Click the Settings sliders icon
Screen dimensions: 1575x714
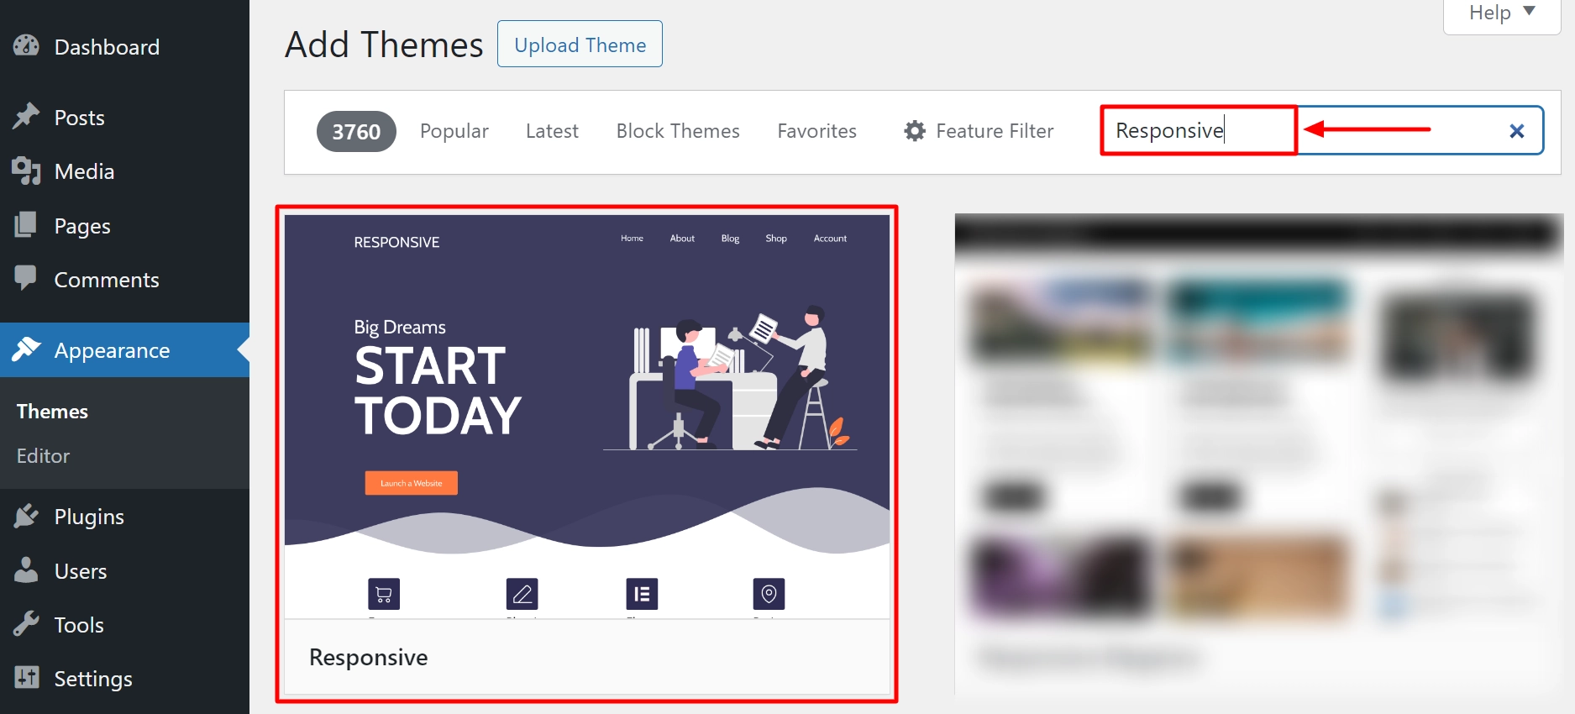pyautogui.click(x=26, y=677)
